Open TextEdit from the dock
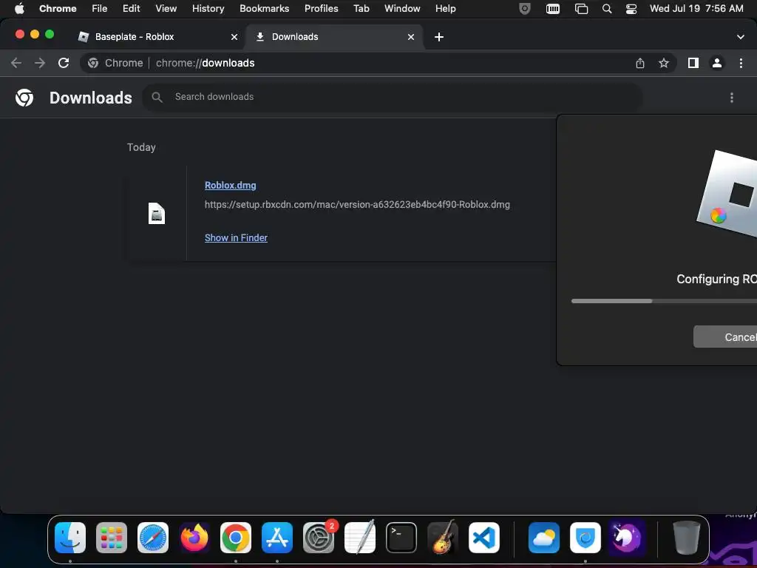 coord(360,538)
